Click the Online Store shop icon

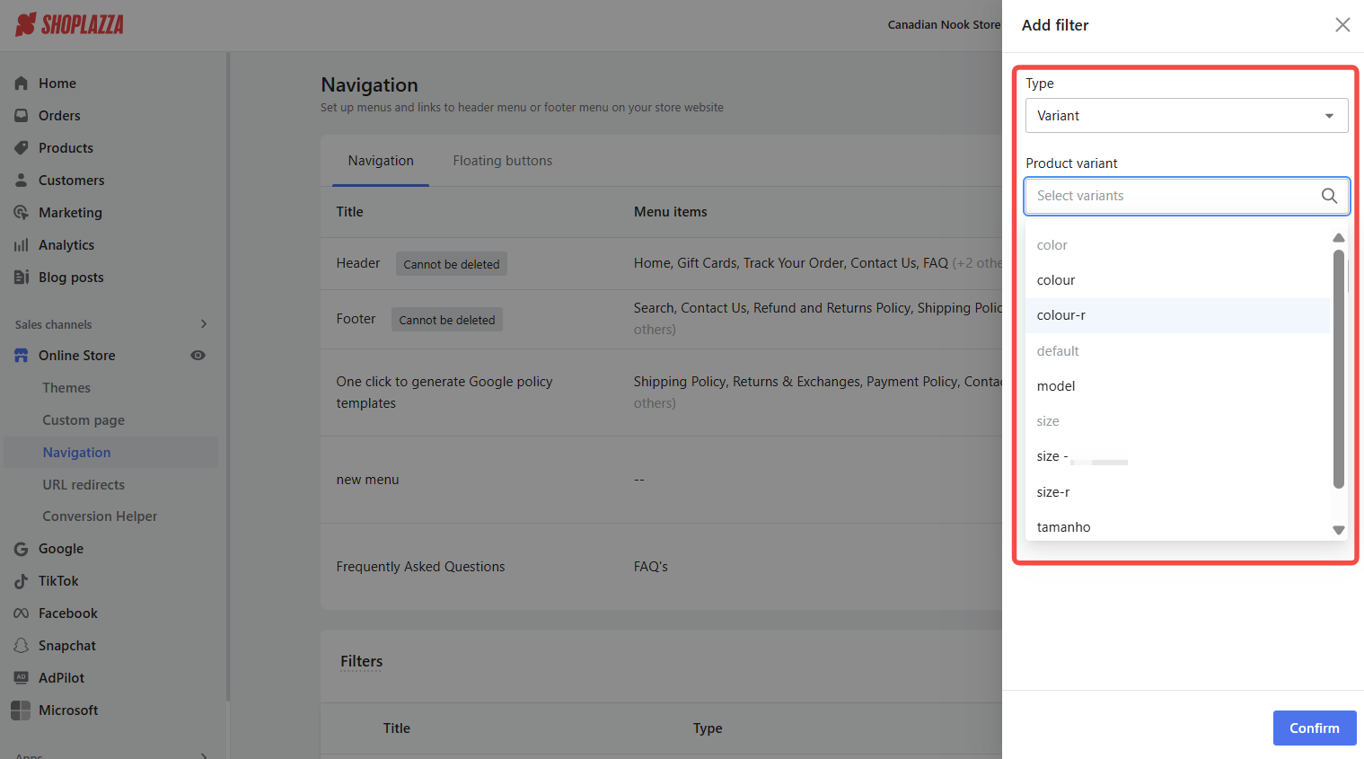[x=22, y=355]
